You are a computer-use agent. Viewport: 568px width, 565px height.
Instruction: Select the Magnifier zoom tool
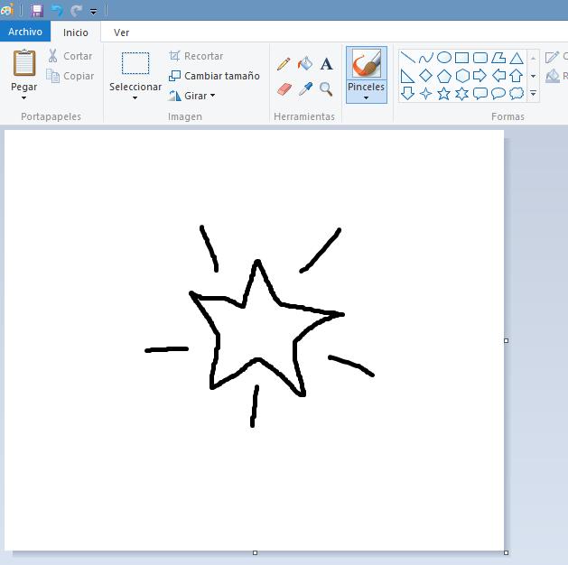coord(326,89)
